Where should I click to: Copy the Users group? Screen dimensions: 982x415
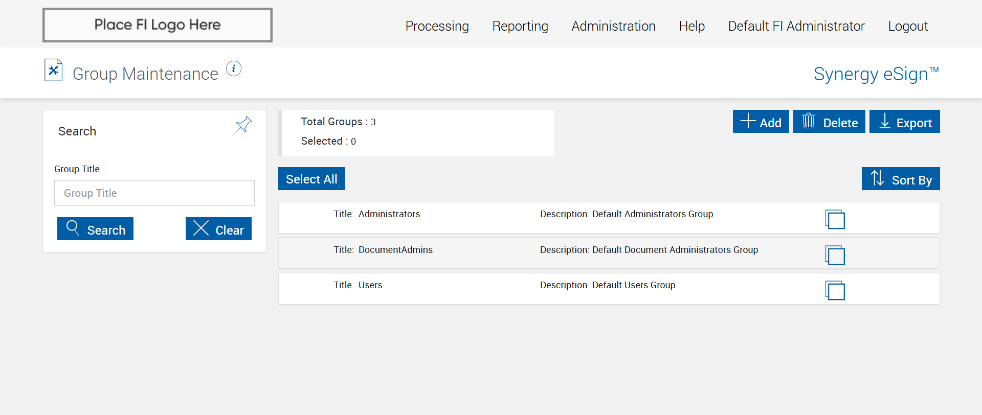[835, 290]
